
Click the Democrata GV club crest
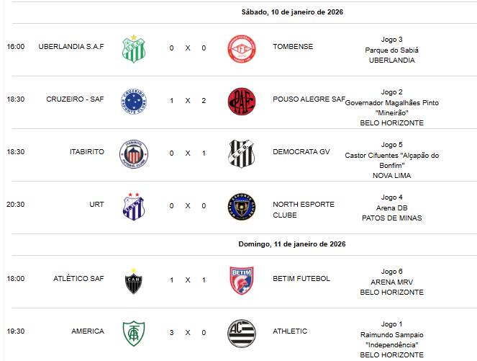pyautogui.click(x=241, y=153)
